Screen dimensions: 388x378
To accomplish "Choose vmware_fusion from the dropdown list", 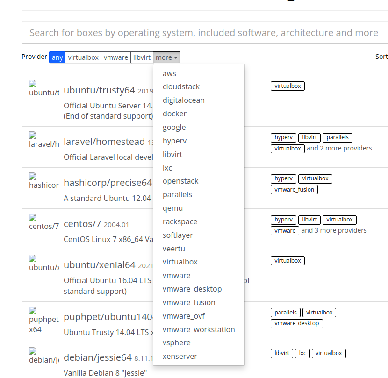I will coord(199,303).
